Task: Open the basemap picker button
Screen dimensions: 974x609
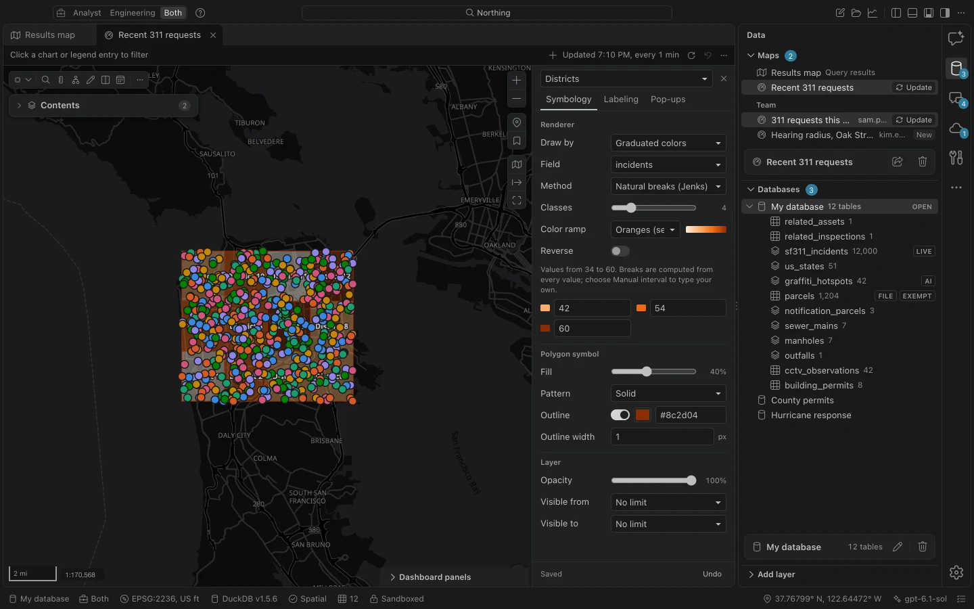Action: [517, 164]
